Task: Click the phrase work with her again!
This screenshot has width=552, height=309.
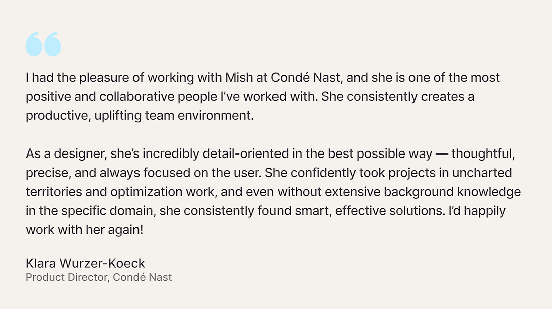Action: (x=84, y=230)
